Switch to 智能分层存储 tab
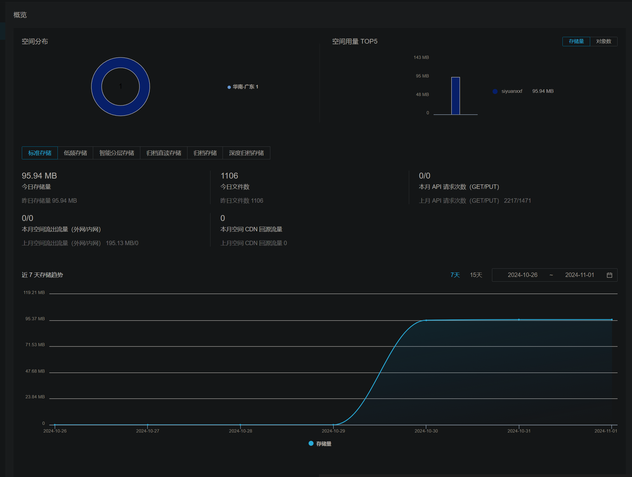The image size is (632, 477). 117,153
